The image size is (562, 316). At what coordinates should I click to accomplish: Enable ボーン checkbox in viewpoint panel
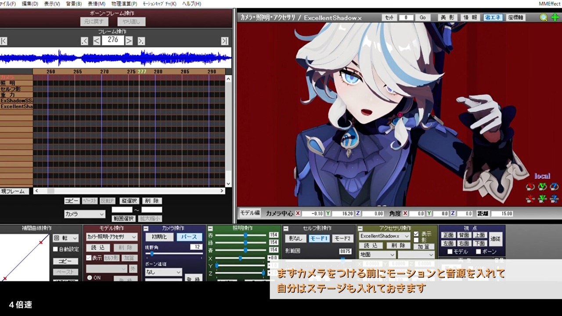pos(478,252)
